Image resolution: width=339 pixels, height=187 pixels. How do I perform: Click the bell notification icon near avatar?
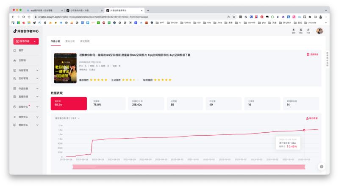[293, 30]
